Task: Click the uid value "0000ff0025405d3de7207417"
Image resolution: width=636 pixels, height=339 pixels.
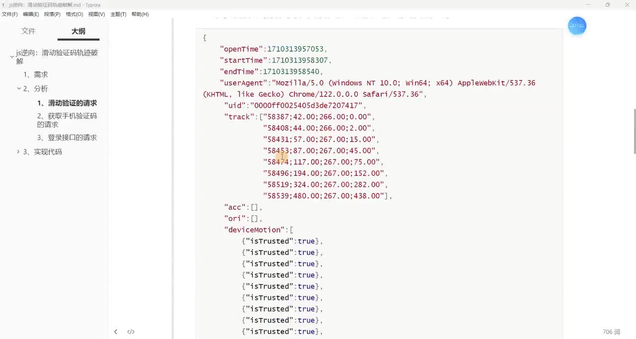Action: (306, 105)
